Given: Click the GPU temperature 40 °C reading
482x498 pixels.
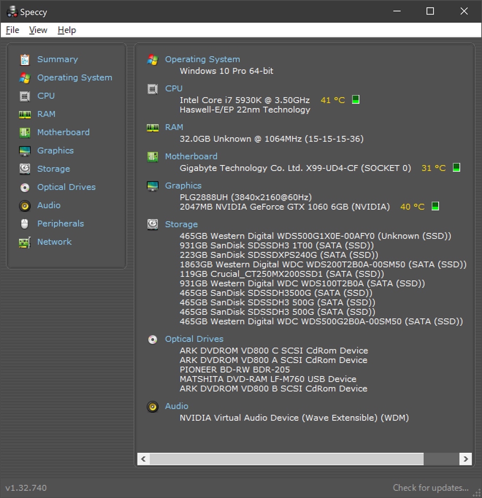Looking at the screenshot, I should [412, 207].
